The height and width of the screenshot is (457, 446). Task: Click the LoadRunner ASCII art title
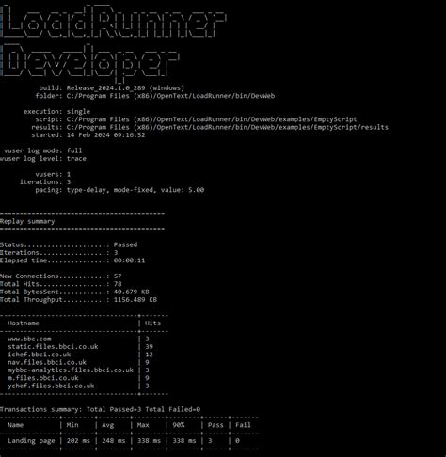click(x=113, y=21)
